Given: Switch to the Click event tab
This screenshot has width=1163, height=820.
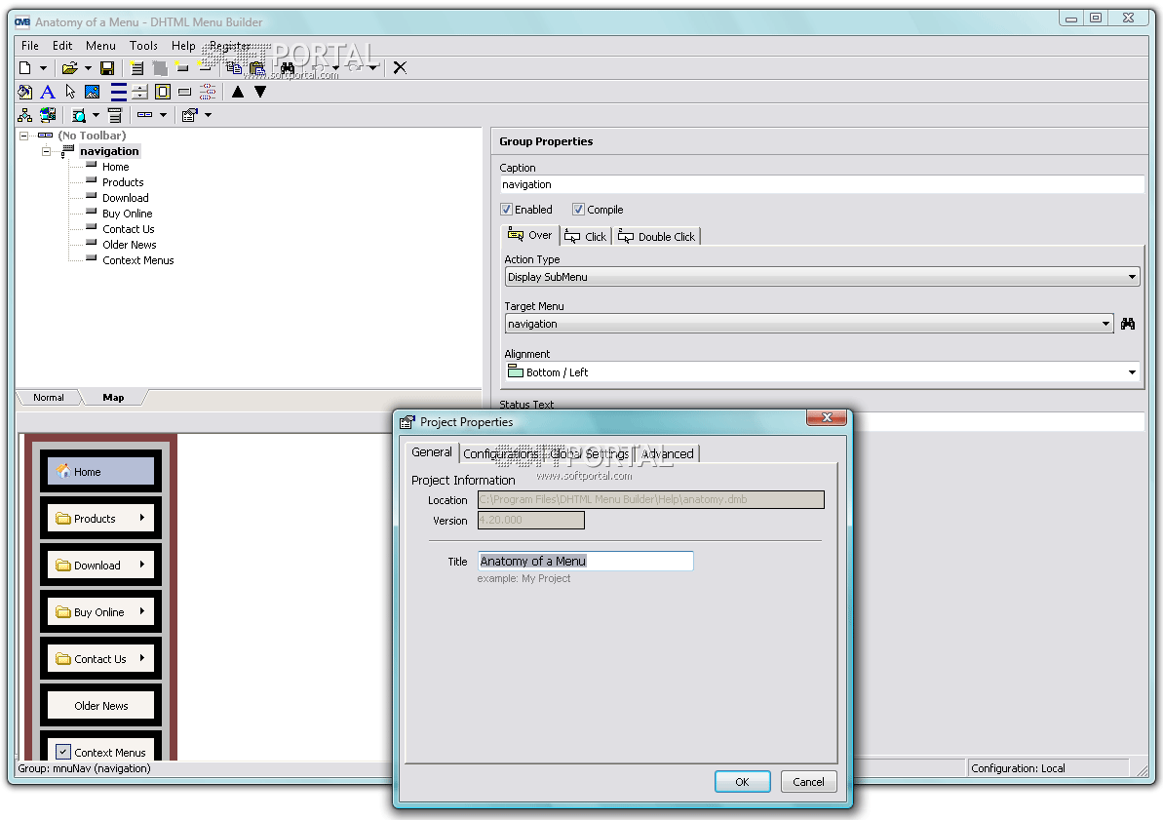Looking at the screenshot, I should 585,237.
